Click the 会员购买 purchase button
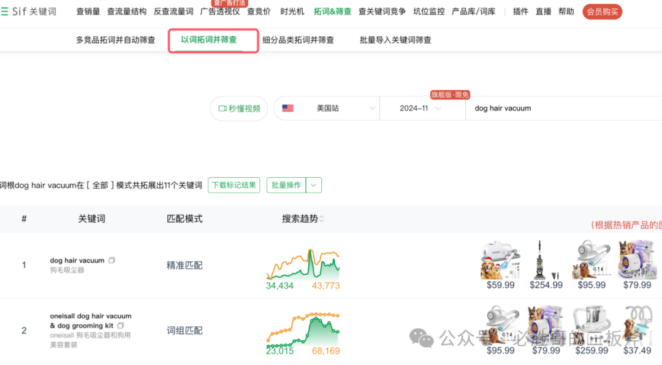Image resolution: width=662 pixels, height=365 pixels. click(602, 11)
